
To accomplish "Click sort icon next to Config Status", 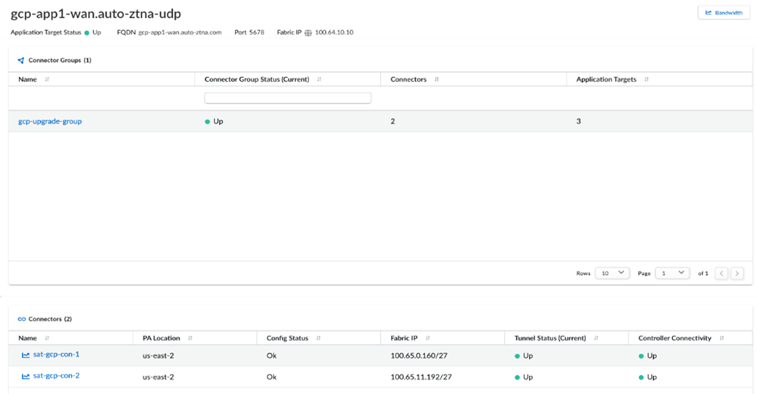I will click(x=319, y=338).
